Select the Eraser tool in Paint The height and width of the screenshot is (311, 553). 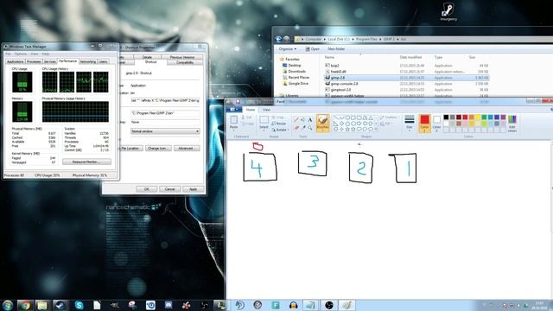pos(296,128)
